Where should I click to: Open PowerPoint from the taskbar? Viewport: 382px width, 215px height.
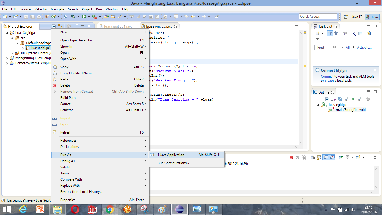pyautogui.click(x=40, y=209)
